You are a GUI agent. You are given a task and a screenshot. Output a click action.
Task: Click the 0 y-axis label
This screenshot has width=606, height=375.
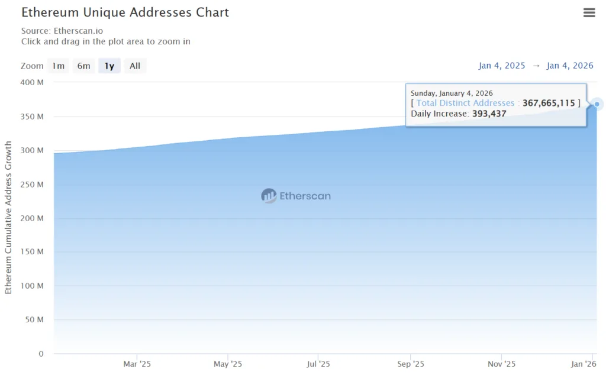click(x=41, y=354)
